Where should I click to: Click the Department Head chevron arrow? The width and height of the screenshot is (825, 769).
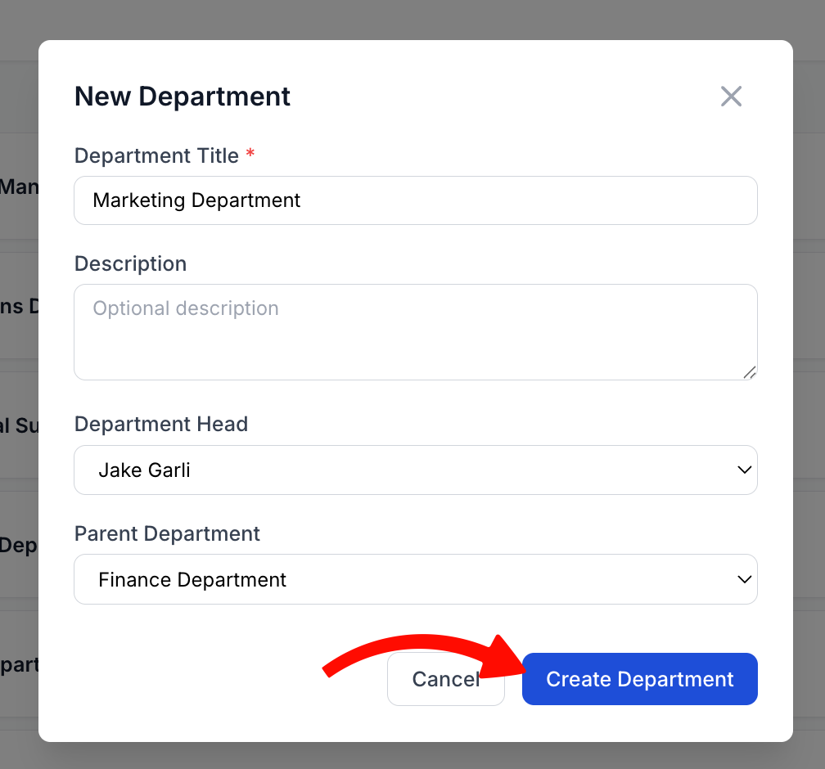[x=744, y=470]
